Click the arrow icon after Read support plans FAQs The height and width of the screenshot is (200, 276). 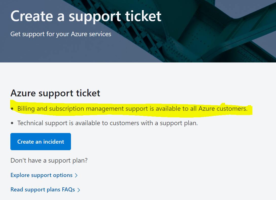[x=79, y=190]
